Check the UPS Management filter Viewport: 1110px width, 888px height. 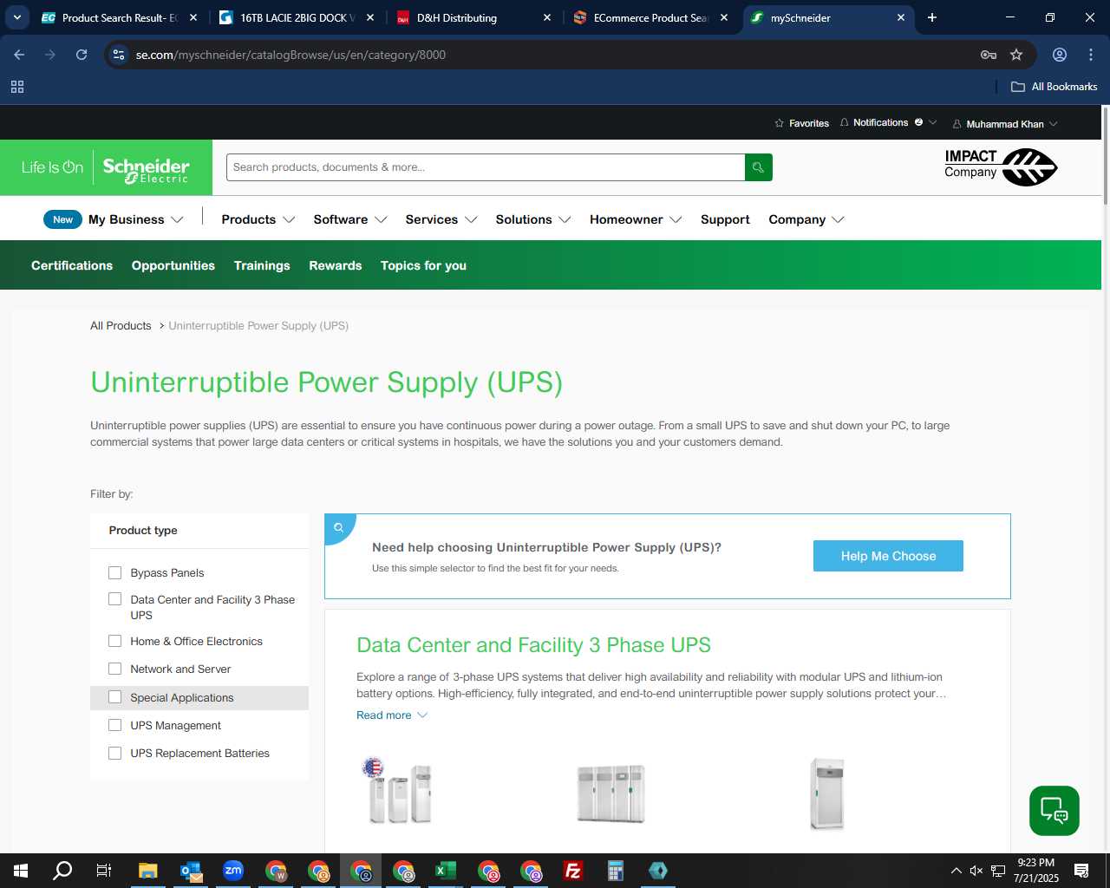click(x=114, y=725)
